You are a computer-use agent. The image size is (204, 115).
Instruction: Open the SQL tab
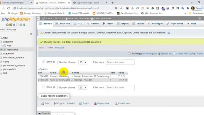pyautogui.click(x=78, y=24)
